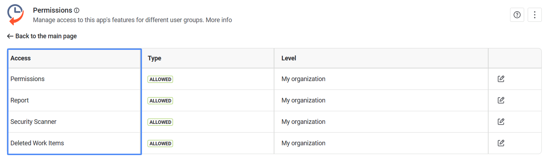
Task: Click the app clock logo icon
Action: pos(16,15)
